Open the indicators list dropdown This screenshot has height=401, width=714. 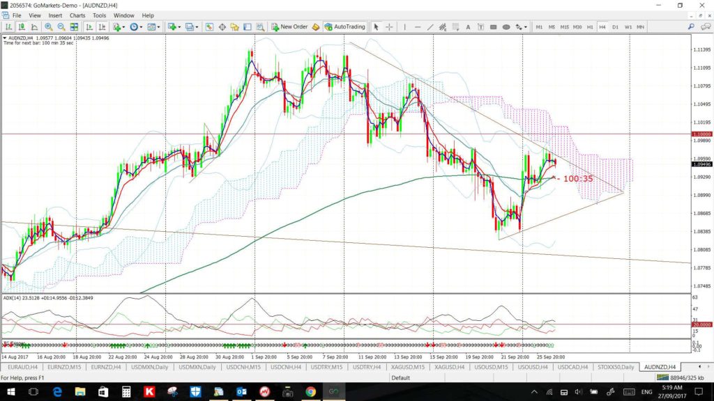[119, 27]
